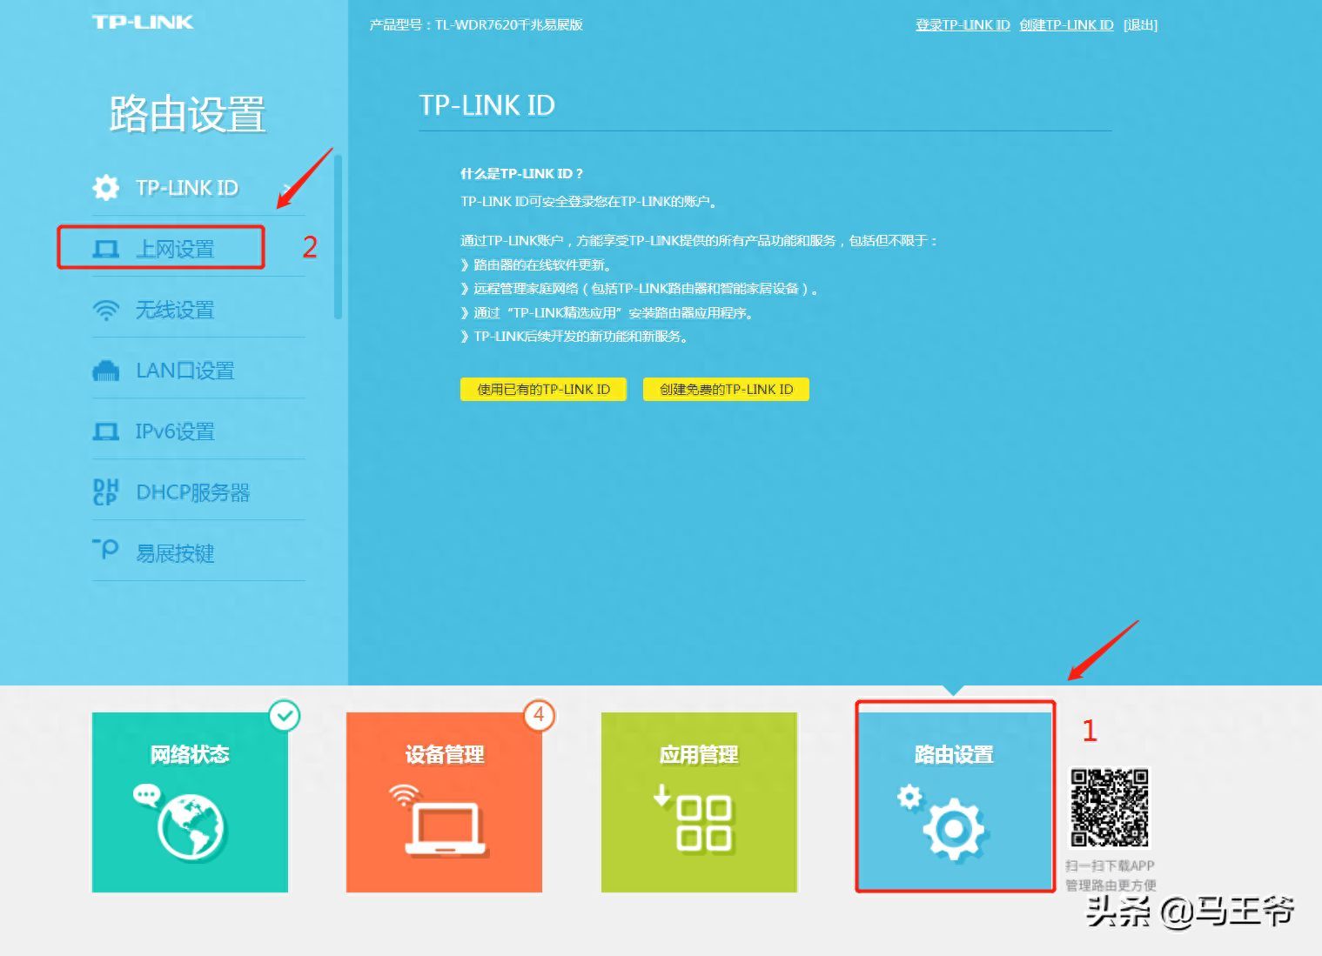Click the QR code for app download

click(x=1110, y=808)
